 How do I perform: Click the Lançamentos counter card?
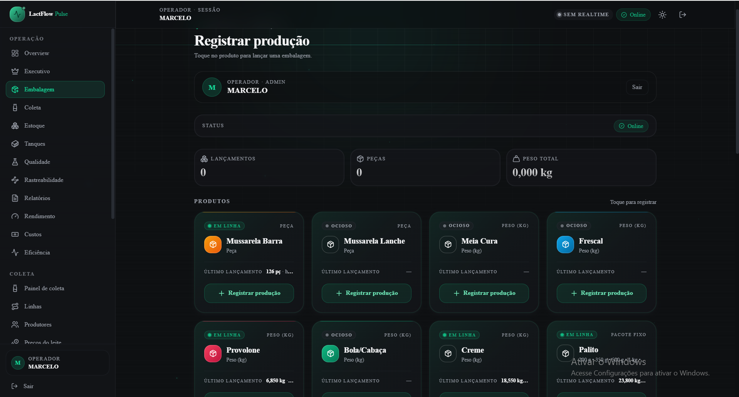[x=269, y=167]
